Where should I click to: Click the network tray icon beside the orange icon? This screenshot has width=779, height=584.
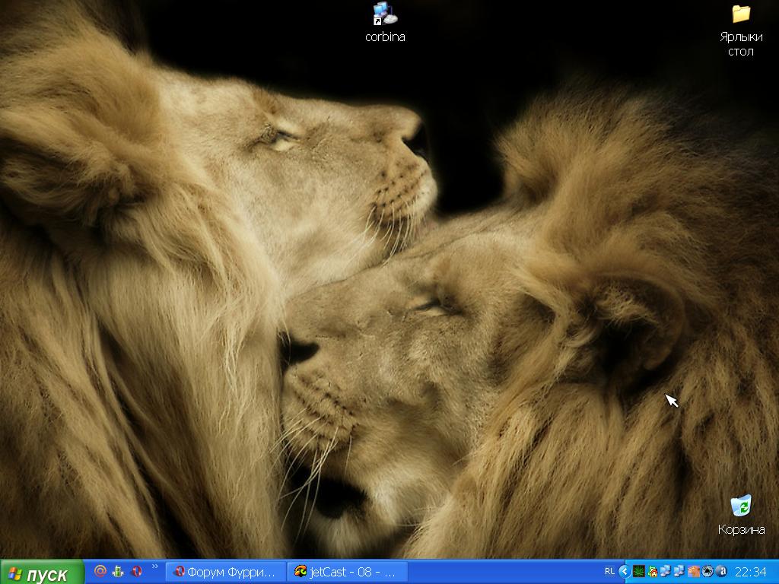tap(679, 571)
